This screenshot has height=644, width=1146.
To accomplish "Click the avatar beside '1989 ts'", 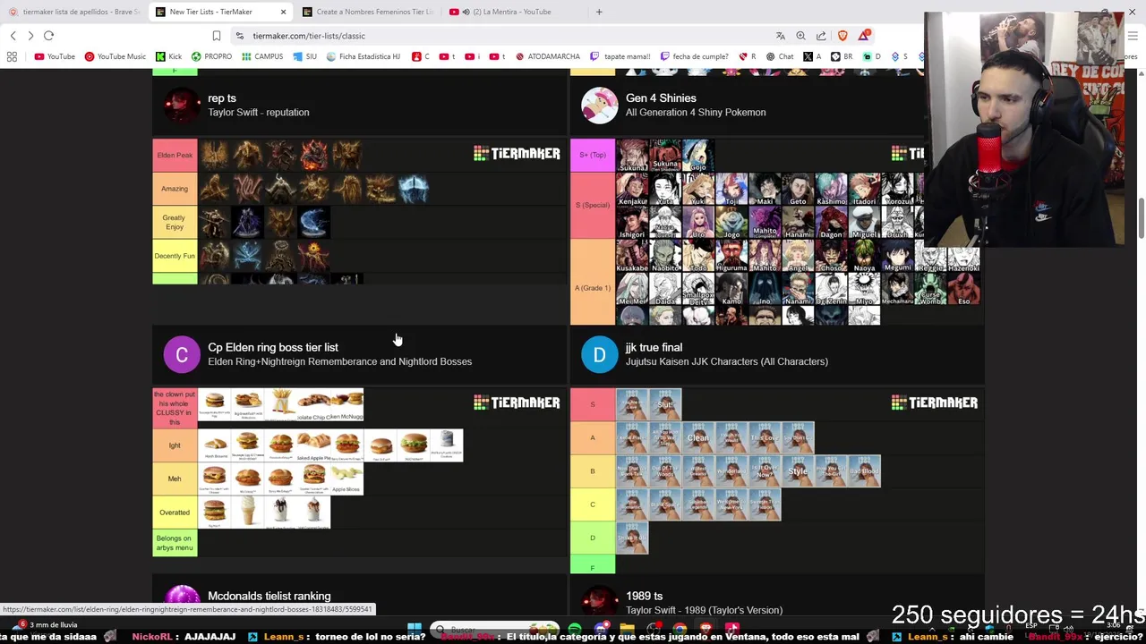I will (x=599, y=599).
